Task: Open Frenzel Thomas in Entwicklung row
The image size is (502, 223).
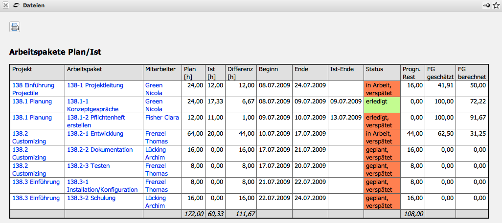Action: [157, 138]
